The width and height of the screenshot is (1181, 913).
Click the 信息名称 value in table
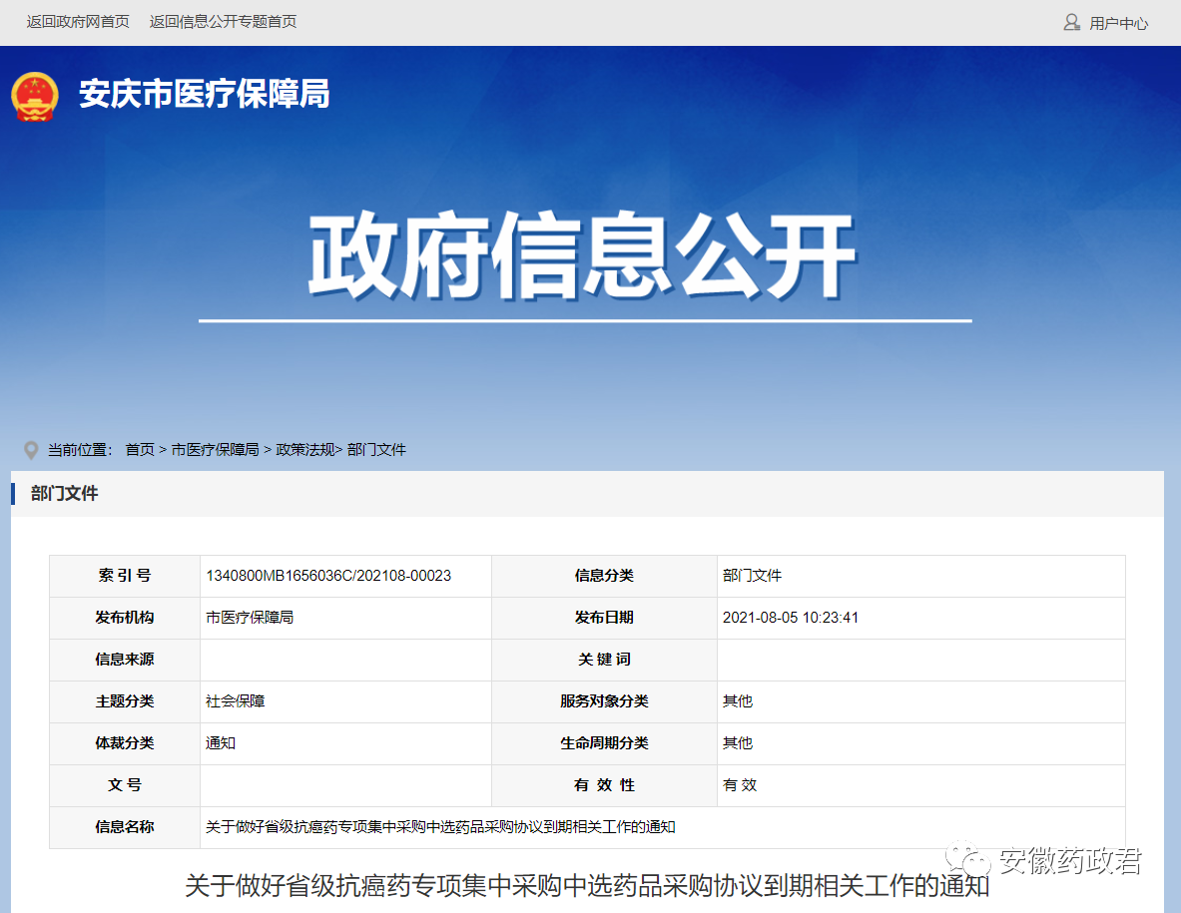coord(440,827)
